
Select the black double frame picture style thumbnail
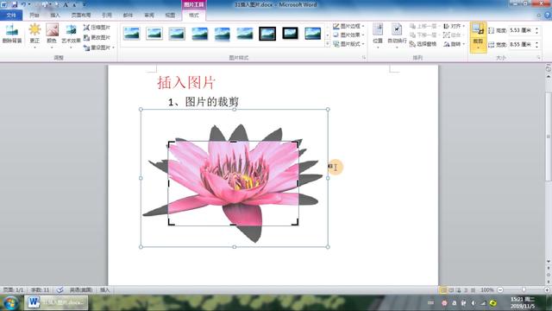point(267,34)
